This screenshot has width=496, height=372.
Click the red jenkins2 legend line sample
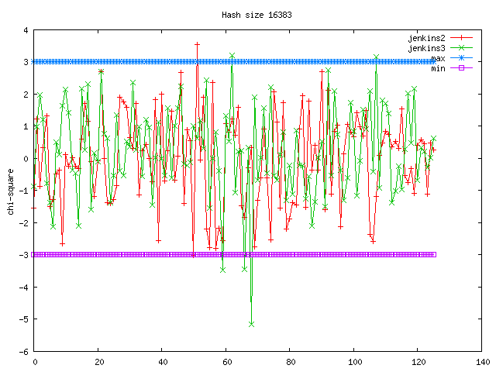461,38
